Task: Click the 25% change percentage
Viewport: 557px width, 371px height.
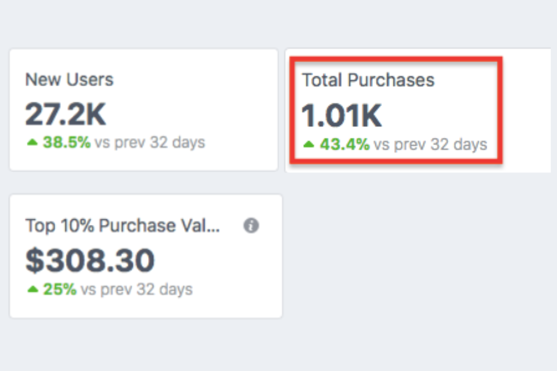Action: (x=59, y=289)
